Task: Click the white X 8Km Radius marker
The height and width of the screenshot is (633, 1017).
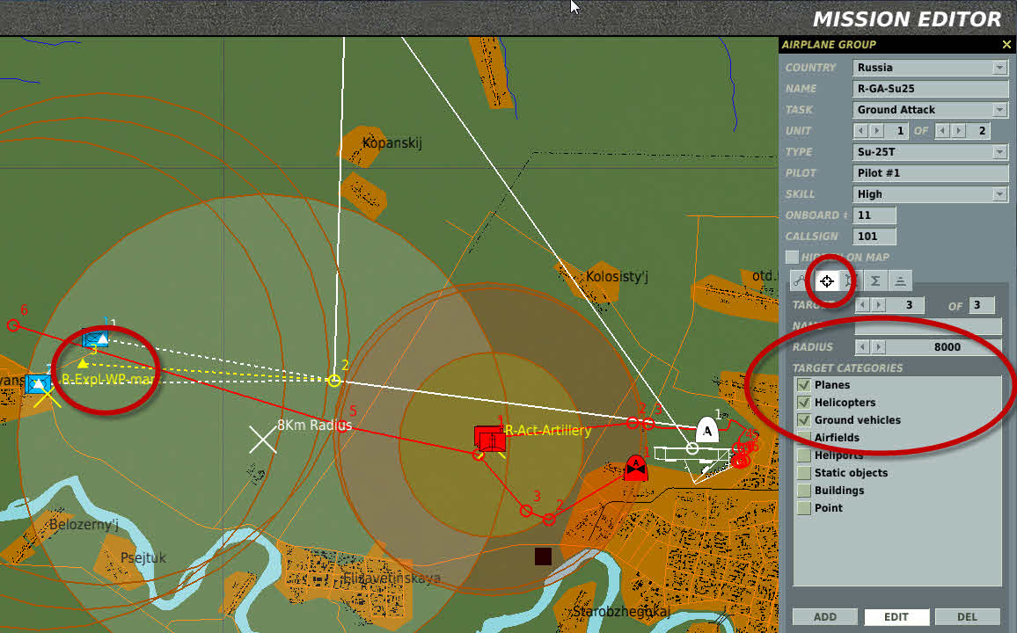Action: (x=263, y=440)
